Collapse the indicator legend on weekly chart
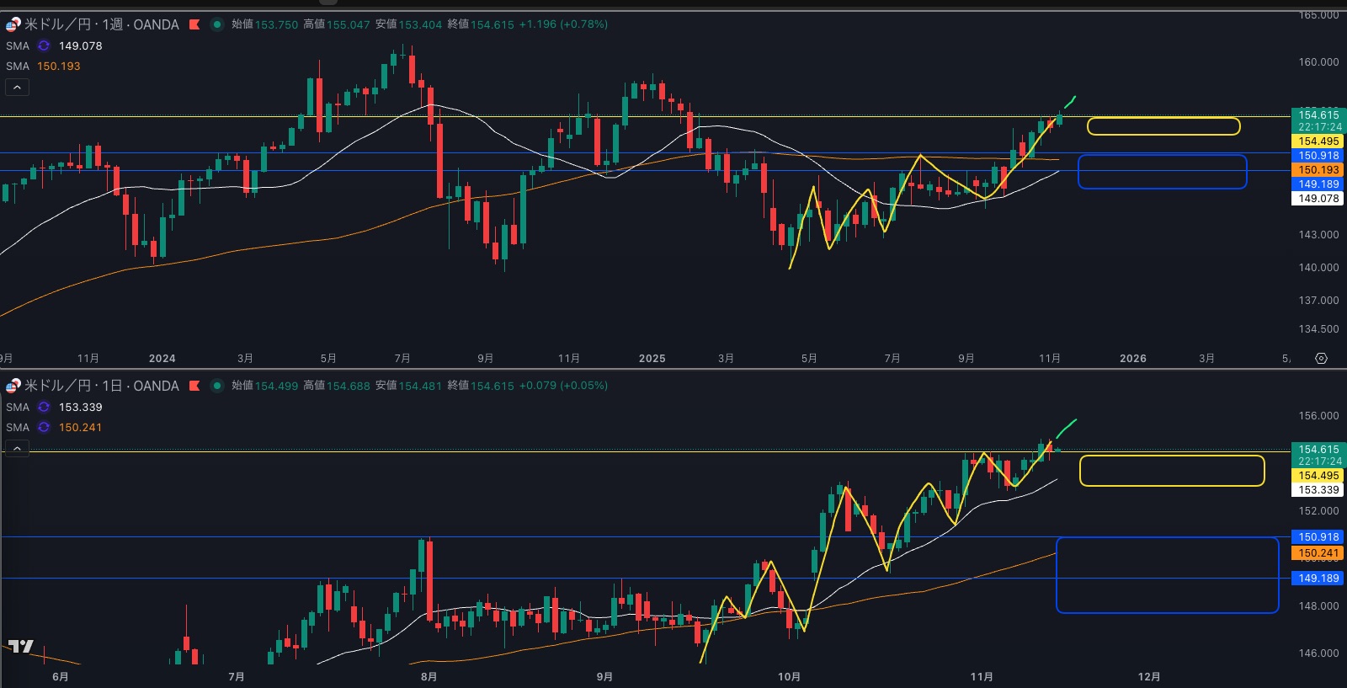This screenshot has height=688, width=1347. click(17, 87)
